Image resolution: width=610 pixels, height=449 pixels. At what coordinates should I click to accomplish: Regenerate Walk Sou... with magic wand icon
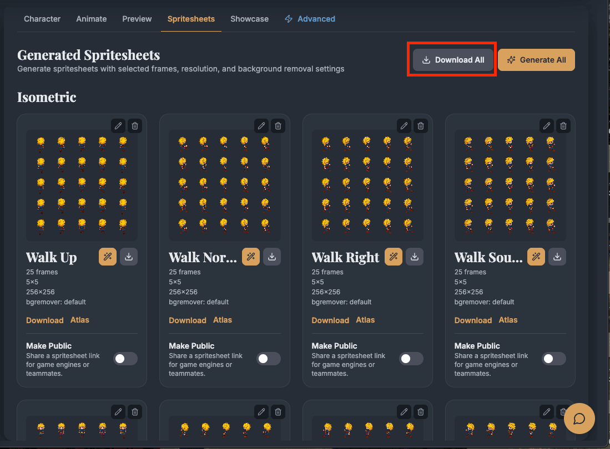tap(537, 257)
